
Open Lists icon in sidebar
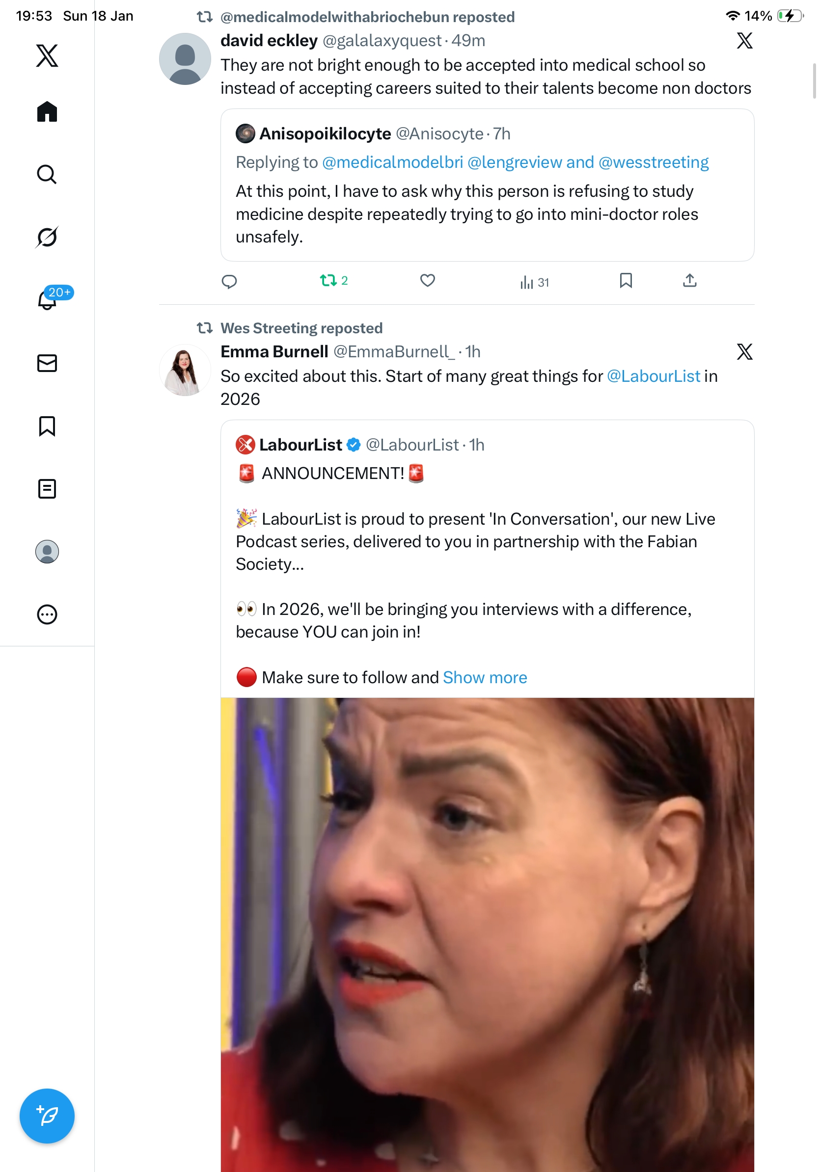click(x=47, y=488)
